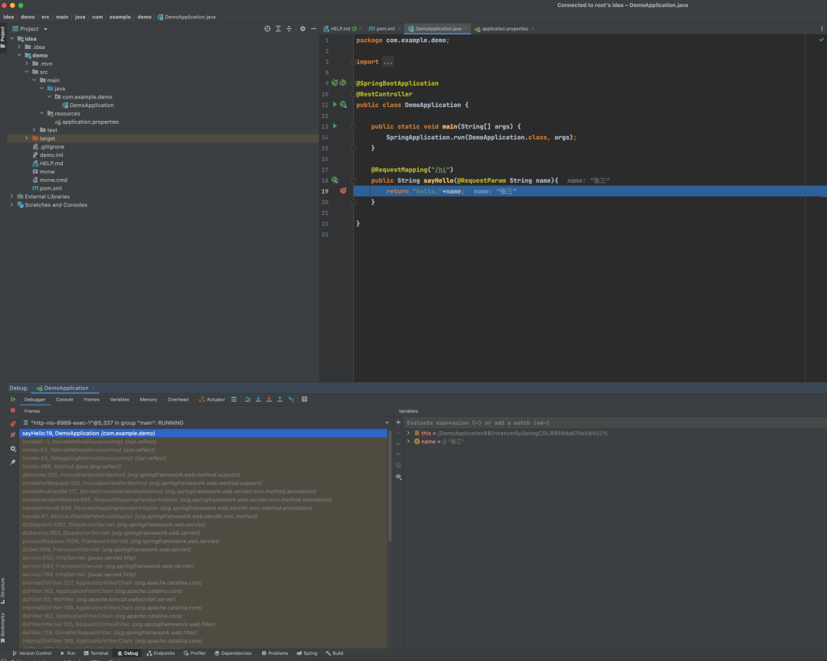Expand the .mvn folder

click(x=27, y=63)
